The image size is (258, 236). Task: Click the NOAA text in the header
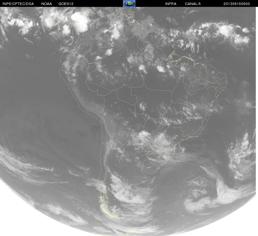tap(47, 4)
